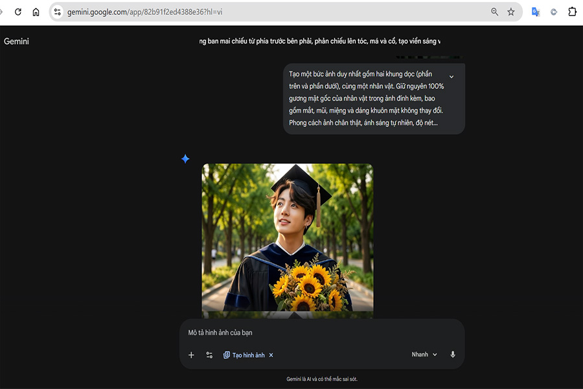This screenshot has width=583, height=389.
Task: Click the zoom magnifier icon in address bar
Action: pos(495,12)
